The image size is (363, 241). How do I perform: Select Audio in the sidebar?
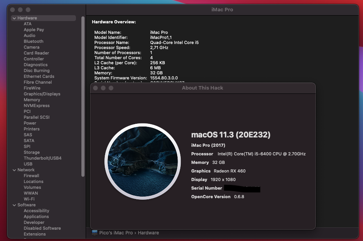click(29, 35)
